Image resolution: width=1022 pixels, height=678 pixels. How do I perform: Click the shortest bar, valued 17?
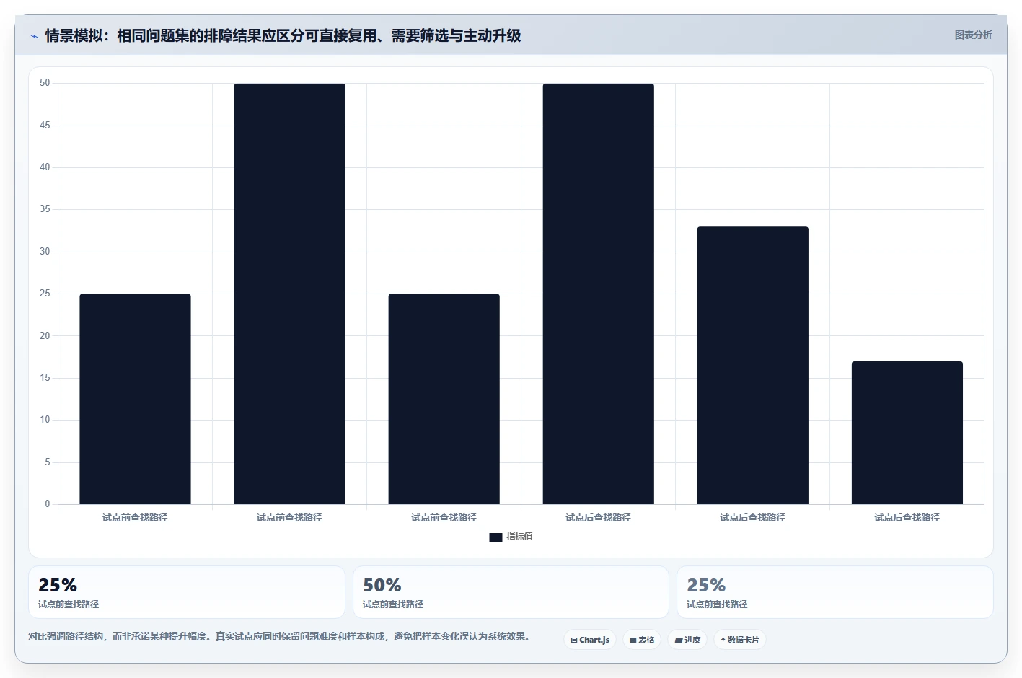(907, 433)
